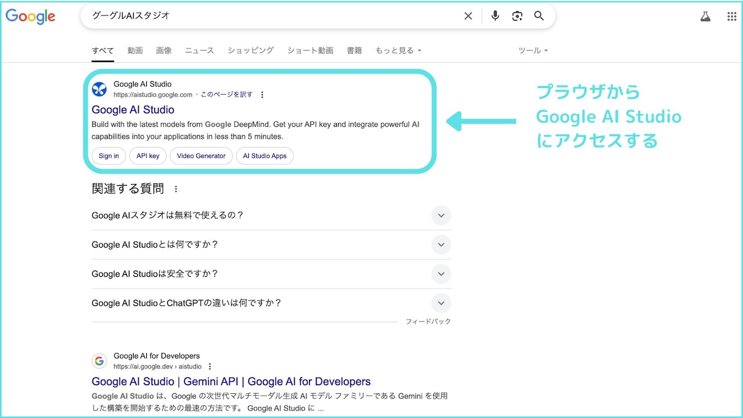
Task: Expand the もっと見る dropdown
Action: point(398,51)
